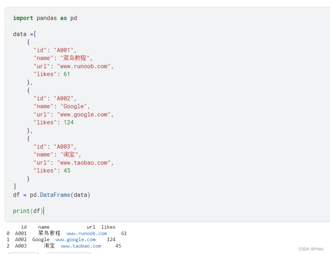Click output cell 菜鸟教程 in row 0
Screen dimensions: 330x254
coord(49,233)
